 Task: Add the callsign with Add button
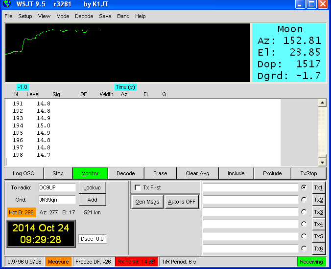(92, 200)
